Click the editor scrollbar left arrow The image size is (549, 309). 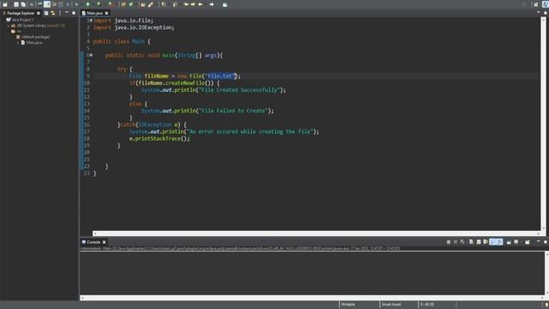(95, 233)
